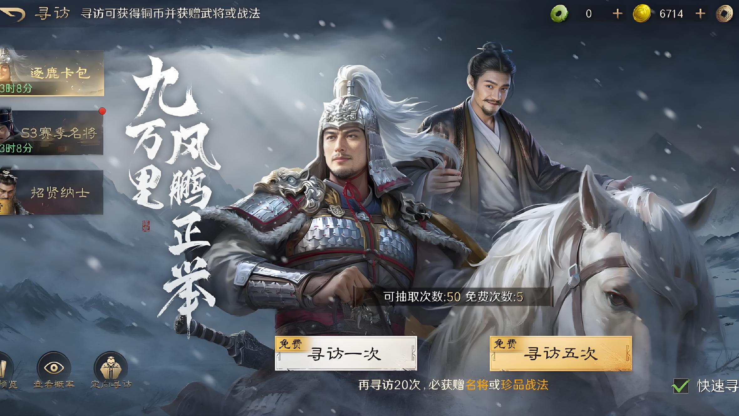Select the S3赛季名将 tab
739x416 pixels.
point(52,133)
